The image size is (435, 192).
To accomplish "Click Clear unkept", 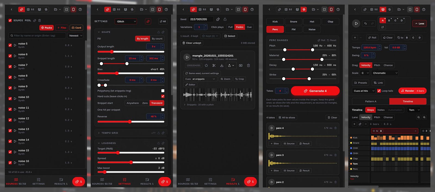I will [192, 43].
